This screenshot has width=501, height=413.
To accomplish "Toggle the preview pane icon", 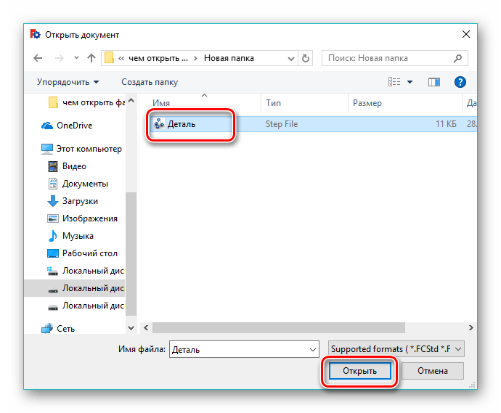I will pyautogui.click(x=434, y=82).
